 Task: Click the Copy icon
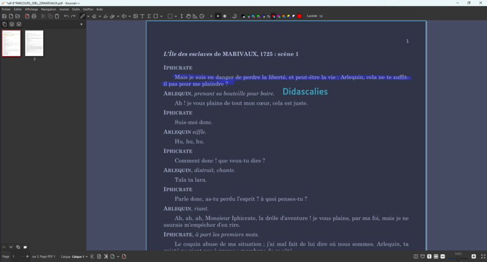coord(50,16)
